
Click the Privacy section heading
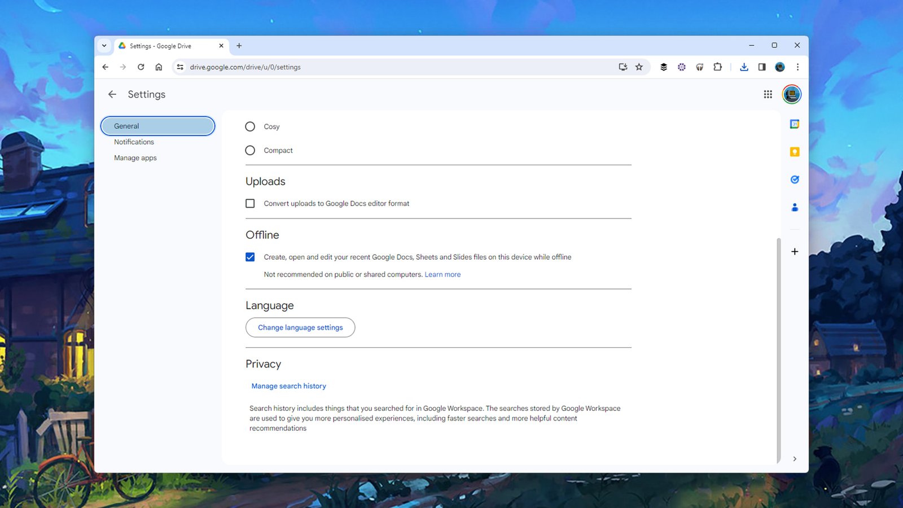[x=263, y=364]
